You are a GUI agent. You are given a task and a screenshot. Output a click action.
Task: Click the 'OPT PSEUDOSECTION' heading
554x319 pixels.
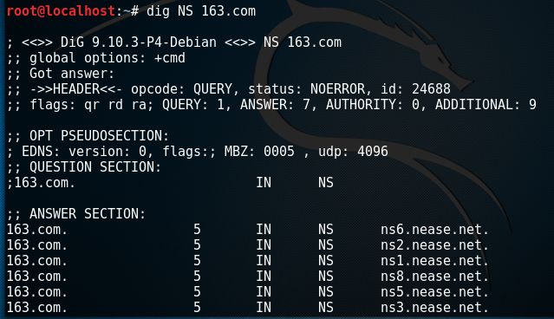(99, 136)
